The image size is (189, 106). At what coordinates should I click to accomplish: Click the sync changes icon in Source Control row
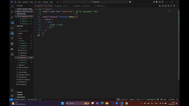point(27,11)
